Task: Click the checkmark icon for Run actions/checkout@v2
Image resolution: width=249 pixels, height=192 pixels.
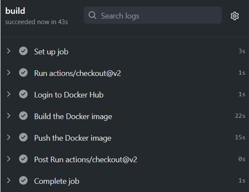Action: [x=23, y=72]
